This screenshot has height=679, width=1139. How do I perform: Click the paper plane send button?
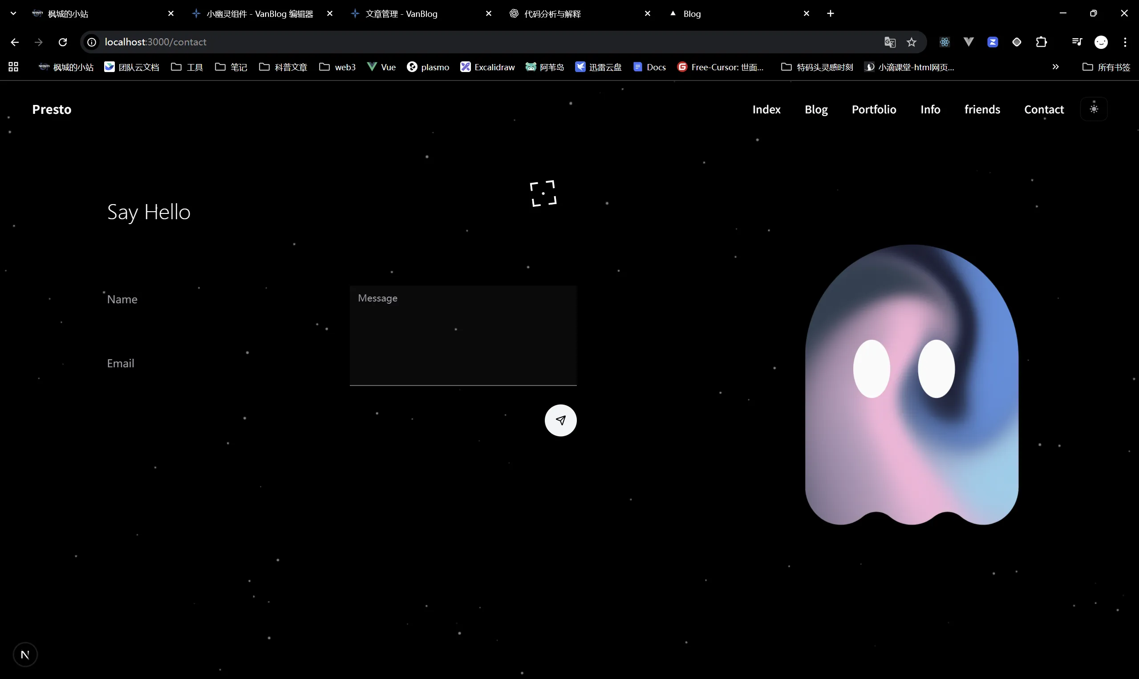pyautogui.click(x=560, y=420)
